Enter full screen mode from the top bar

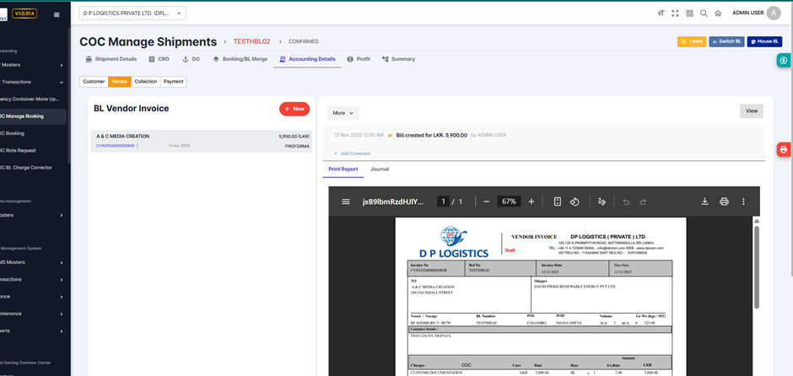(x=675, y=13)
